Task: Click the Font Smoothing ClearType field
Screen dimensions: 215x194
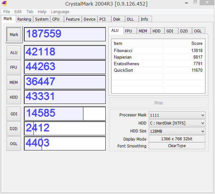Action: click(x=177, y=146)
